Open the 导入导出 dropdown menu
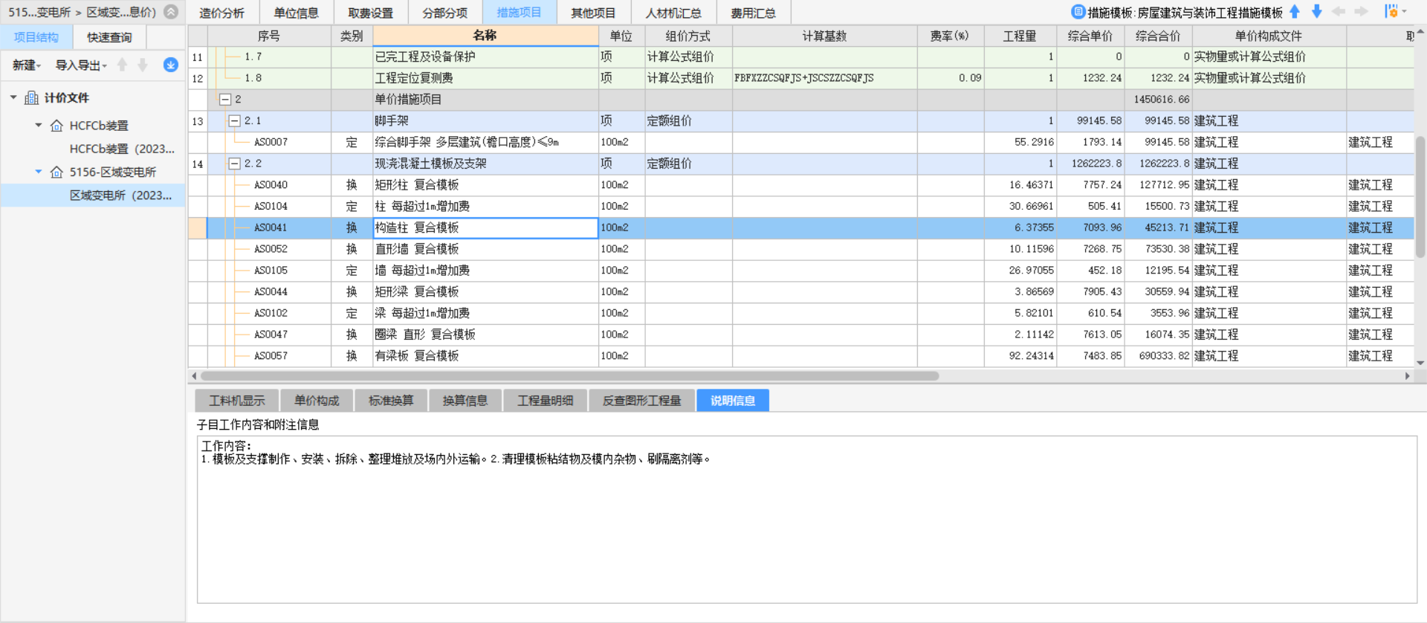 (81, 65)
